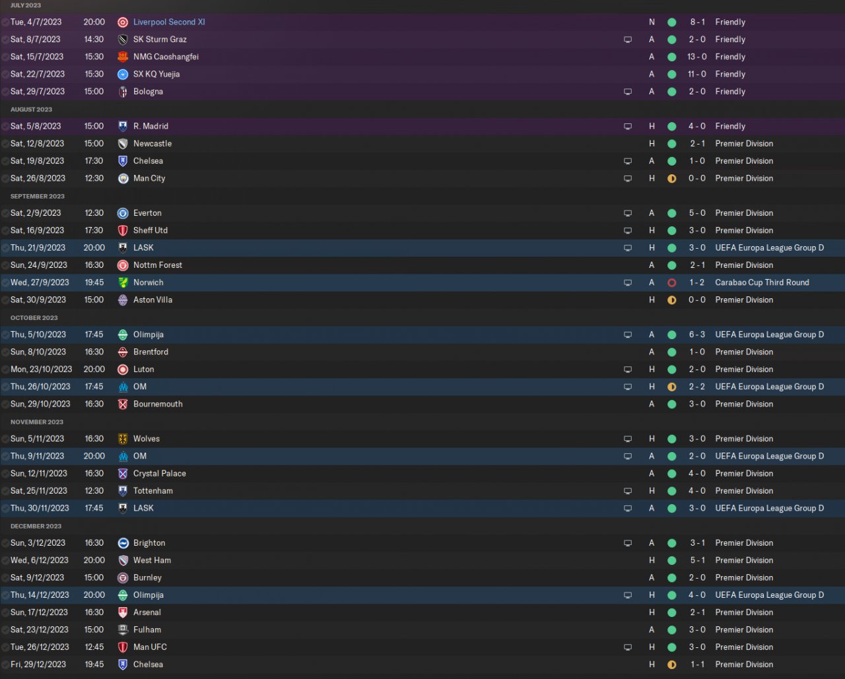Click TV broadcast icon on R. Madrid row

coord(628,126)
